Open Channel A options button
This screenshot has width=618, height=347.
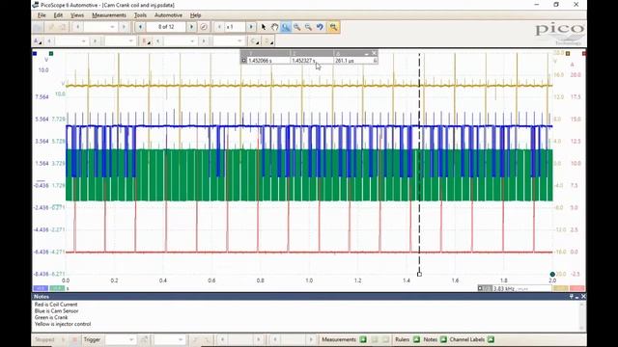coord(38,40)
